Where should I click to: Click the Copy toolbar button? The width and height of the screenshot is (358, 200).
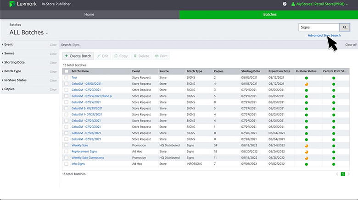[x=121, y=56]
